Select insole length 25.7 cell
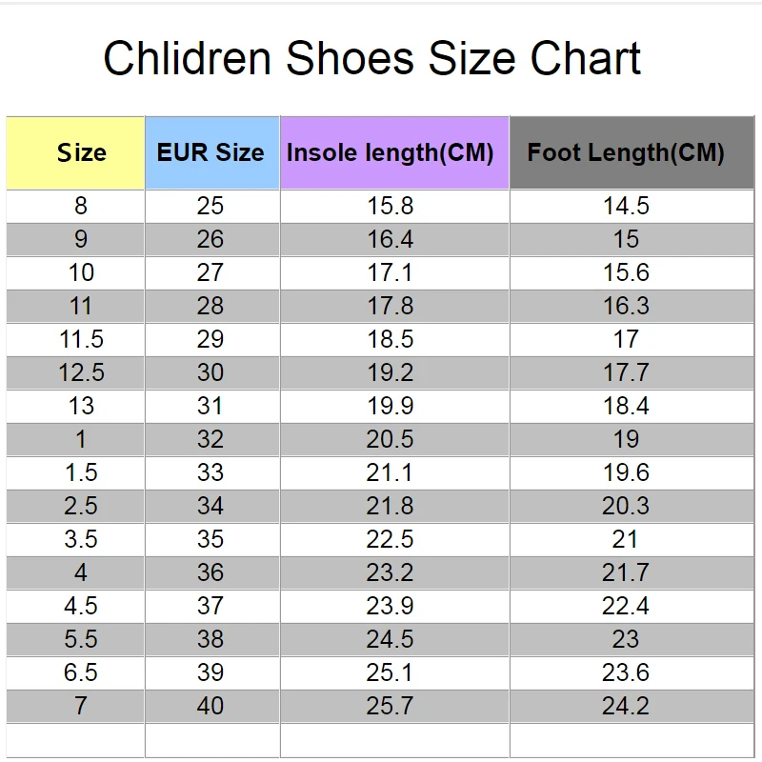Image resolution: width=762 pixels, height=762 pixels. [391, 706]
